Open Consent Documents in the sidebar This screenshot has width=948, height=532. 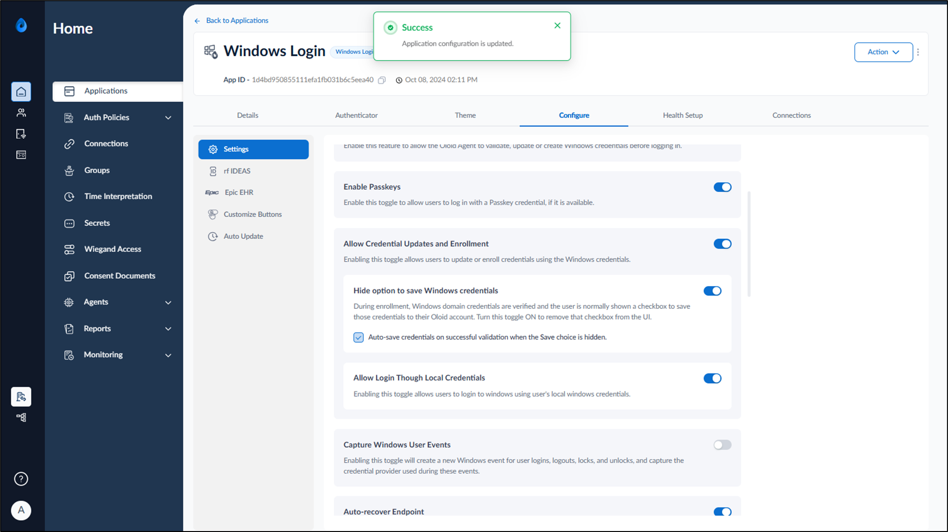120,276
